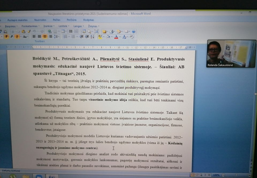Click Rolanda Šakauskienė video thumbnail
Viewport: 257px width, 178px height.
pos(231,53)
